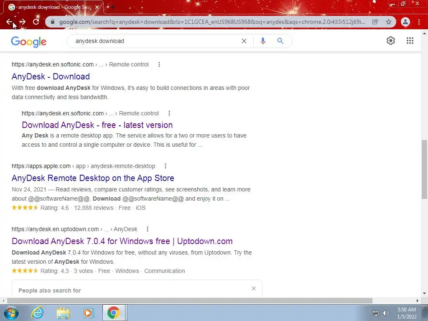Share this page icon in address bar
This screenshot has height=321, width=428.
[375, 22]
